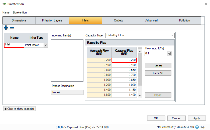Select Captured Flow cell 0.700
Viewport: 210px width, 130px height.
point(124,75)
